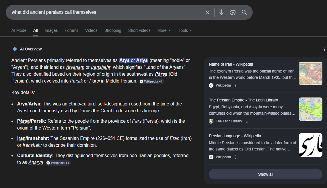The height and width of the screenshot is (188, 327).
Task: Expand the Wikipedia +4 citation after Anarya
Action: (58, 163)
